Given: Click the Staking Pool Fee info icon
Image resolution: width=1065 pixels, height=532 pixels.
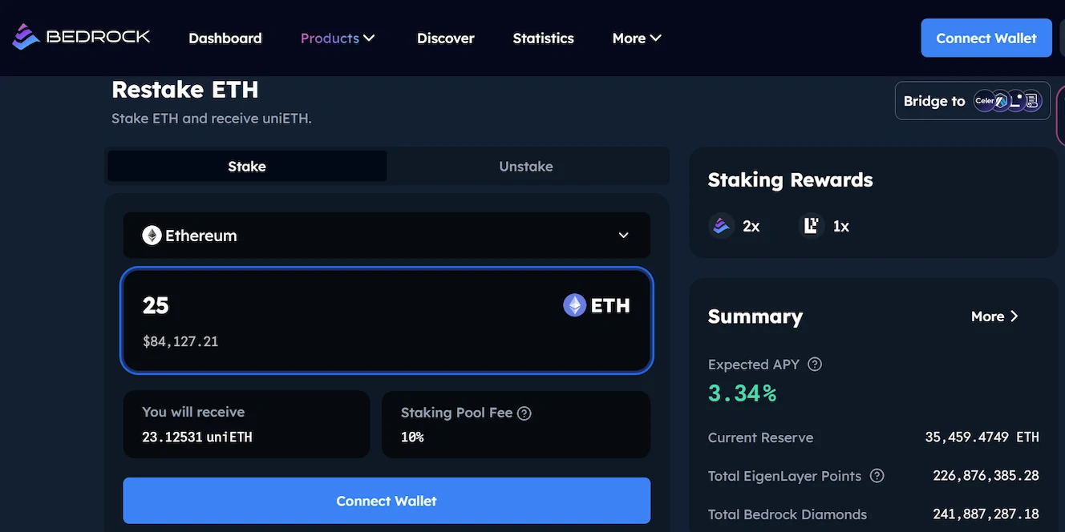Looking at the screenshot, I should [524, 413].
